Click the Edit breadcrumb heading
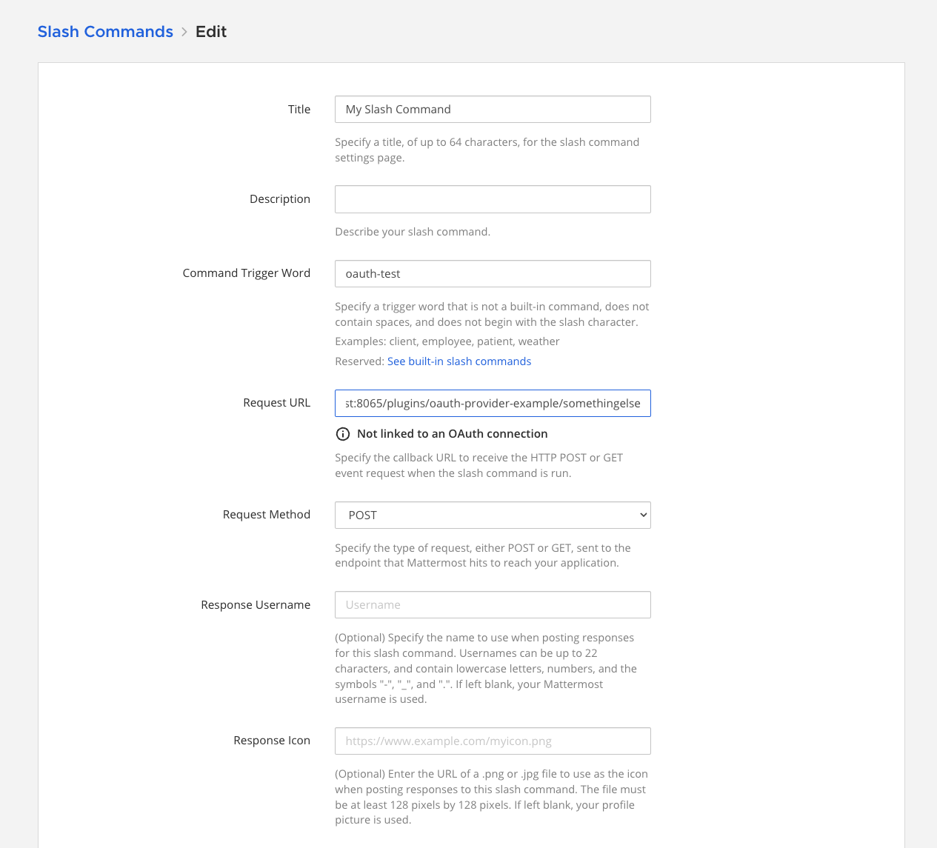This screenshot has height=848, width=937. pyautogui.click(x=211, y=32)
